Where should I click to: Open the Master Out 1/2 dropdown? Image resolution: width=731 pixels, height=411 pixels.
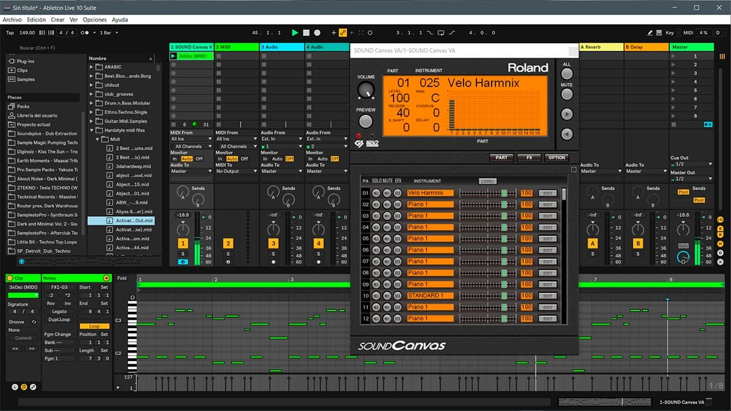(x=691, y=178)
